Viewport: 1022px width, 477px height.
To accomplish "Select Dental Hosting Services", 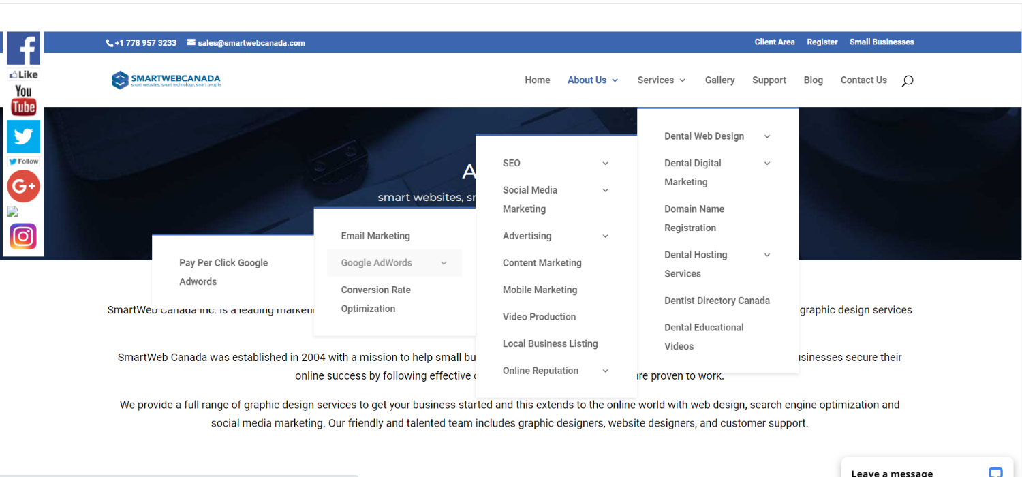I will (x=696, y=264).
